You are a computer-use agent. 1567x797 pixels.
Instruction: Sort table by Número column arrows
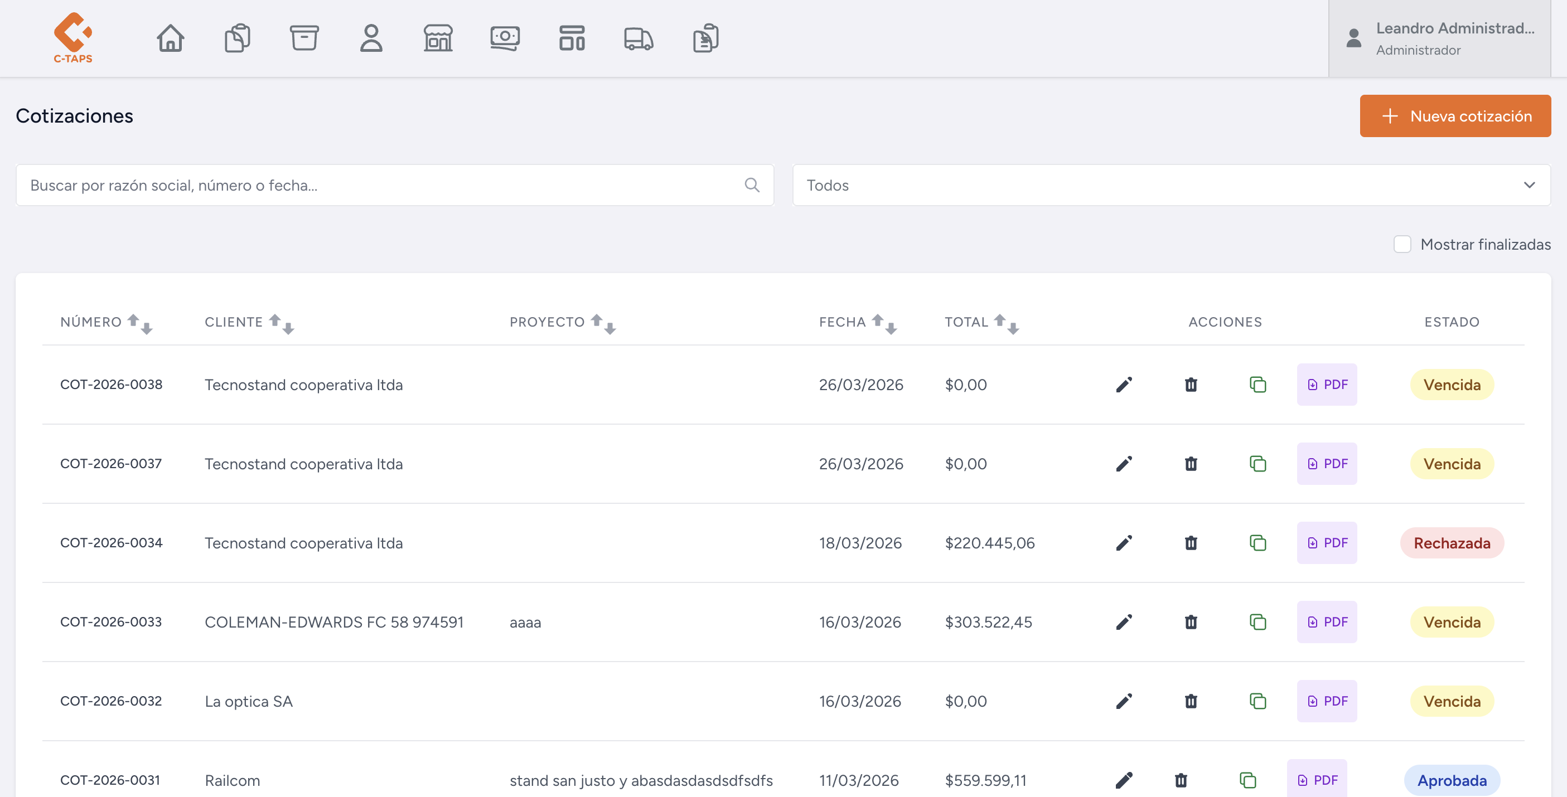tap(140, 323)
